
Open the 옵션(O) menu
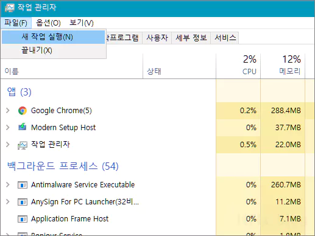[x=48, y=23]
